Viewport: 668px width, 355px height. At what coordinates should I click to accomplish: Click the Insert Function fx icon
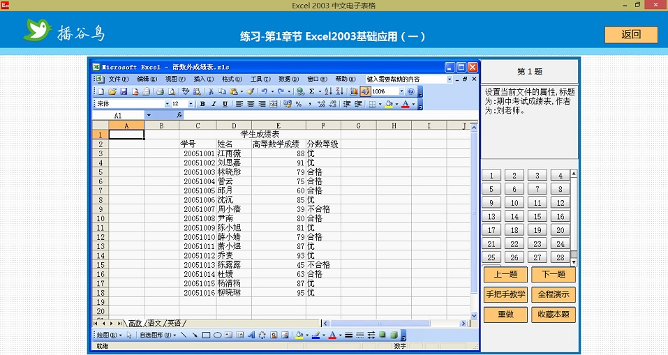pyautogui.click(x=179, y=115)
